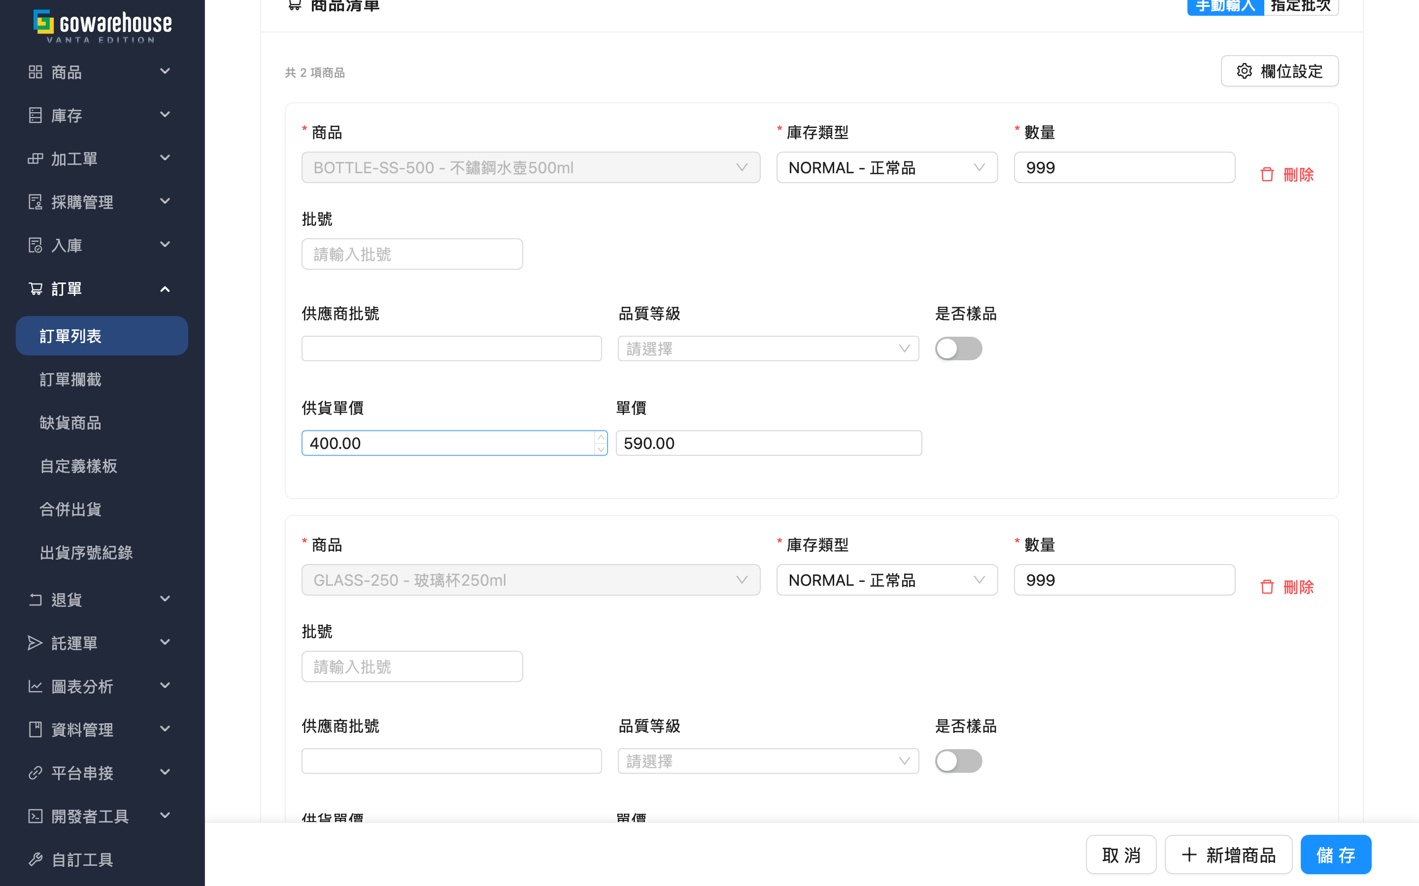Open 自定義樣板 in sidebar
Screen dimensions: 1419x886
pyautogui.click(x=78, y=466)
